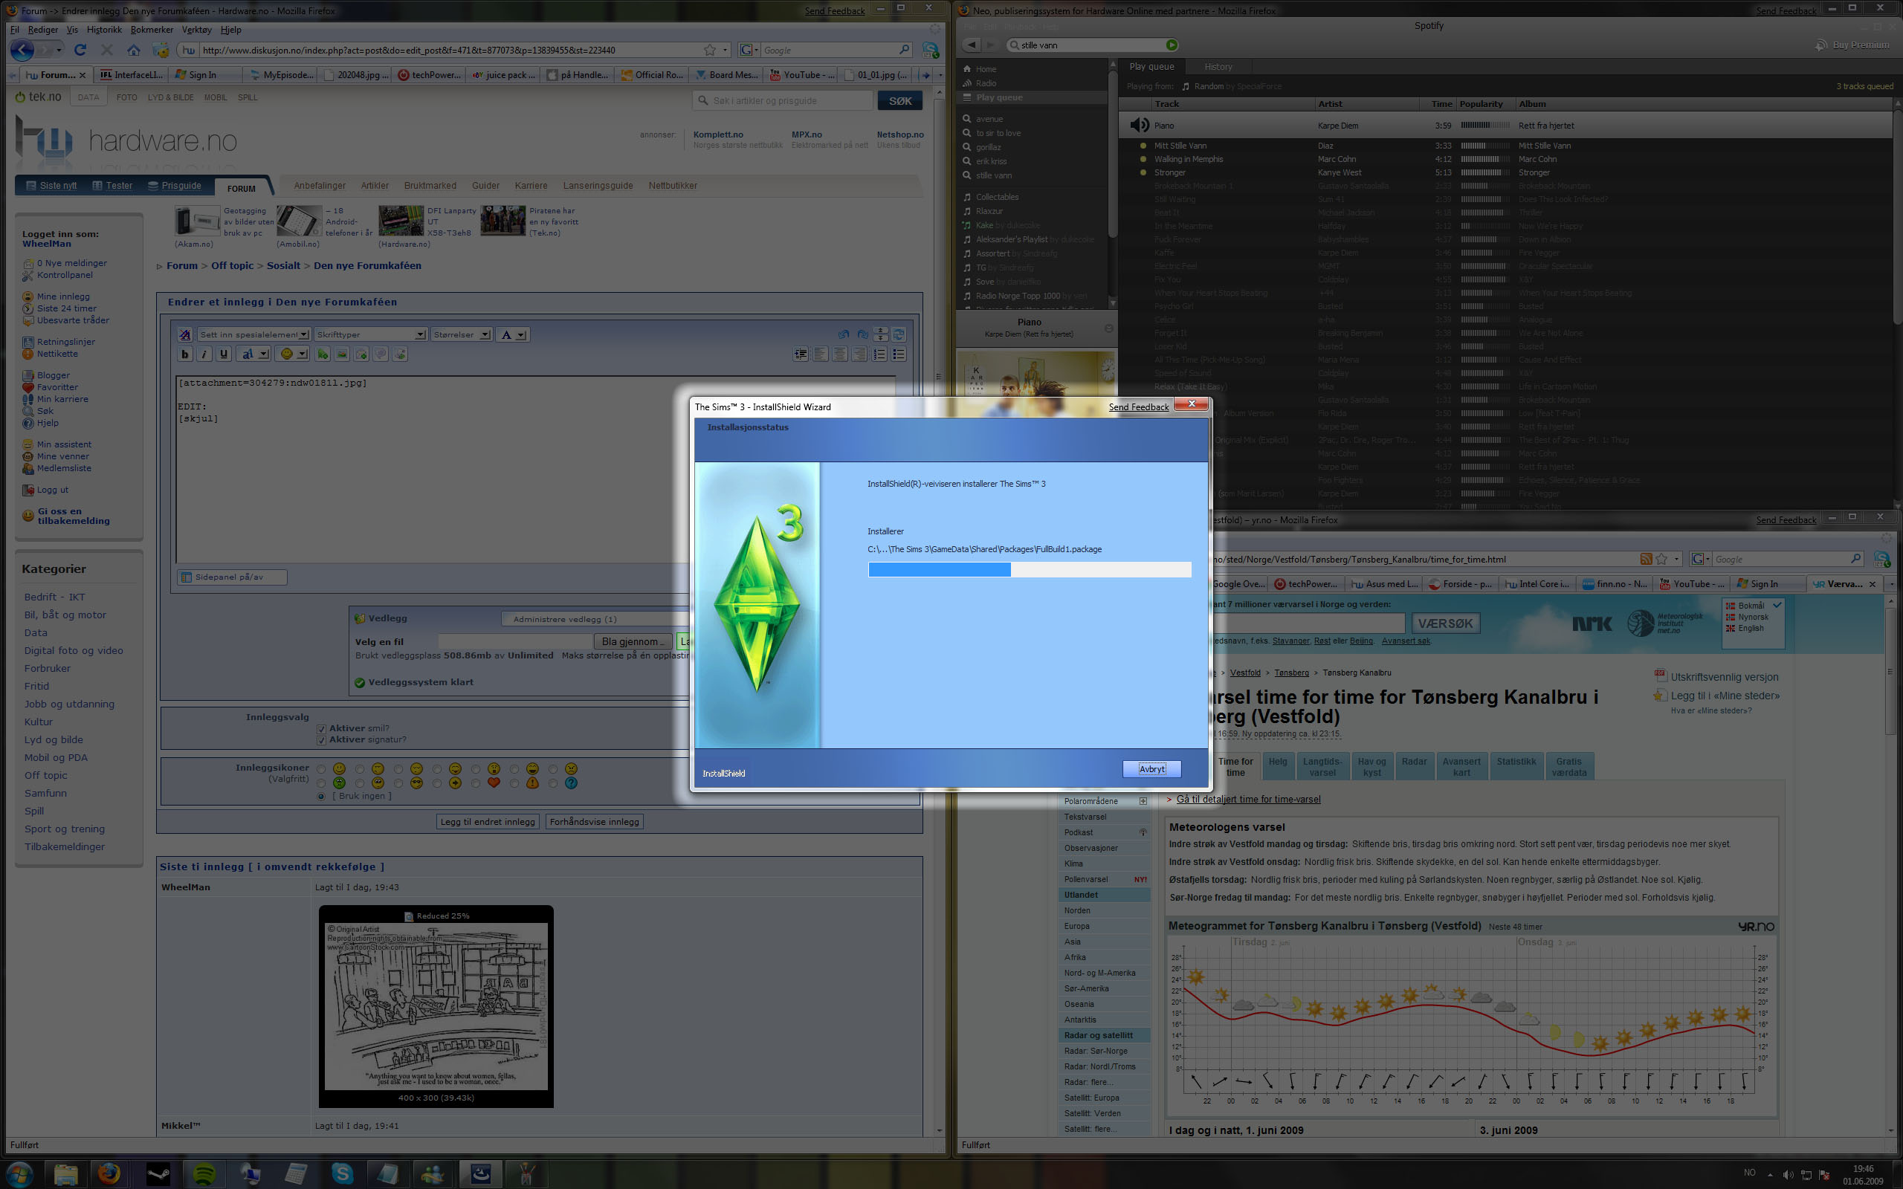This screenshot has height=1189, width=1903.
Task: Click the bulleted list icon in editor
Action: coord(899,354)
